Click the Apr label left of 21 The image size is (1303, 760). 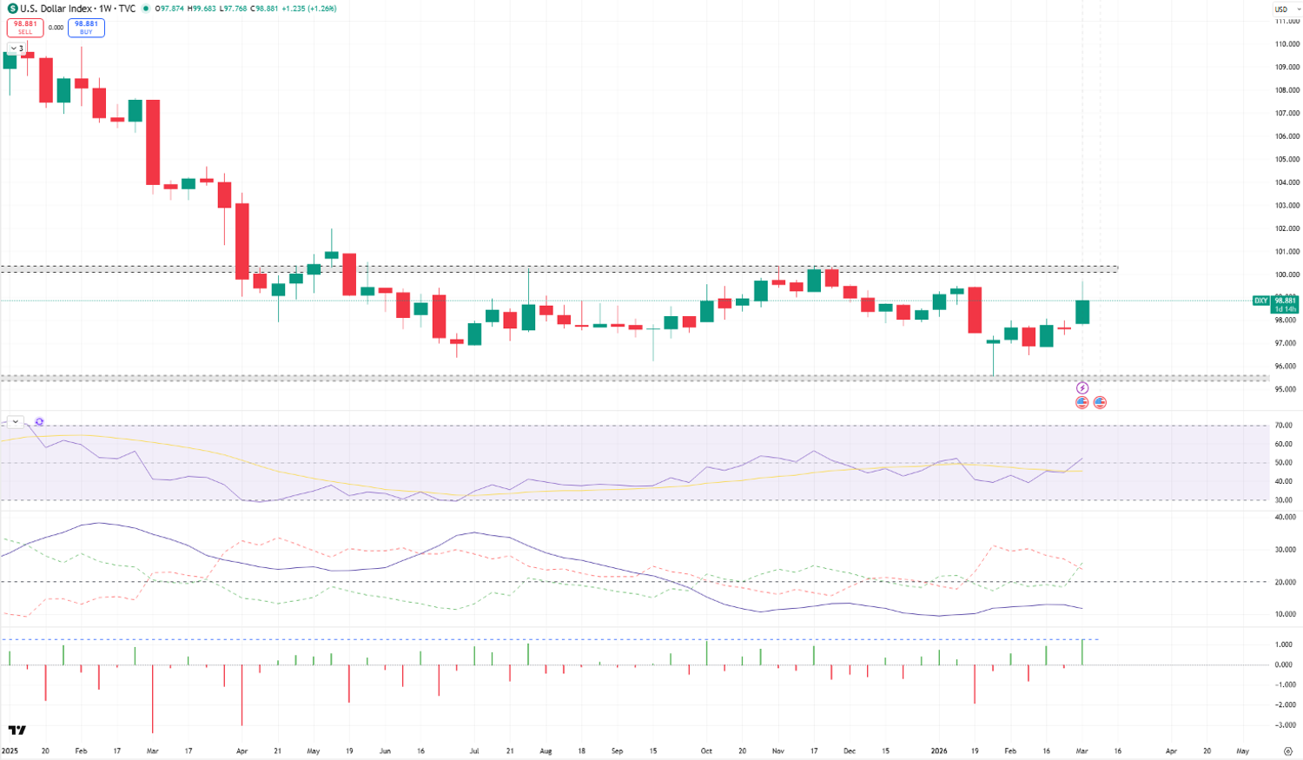241,750
